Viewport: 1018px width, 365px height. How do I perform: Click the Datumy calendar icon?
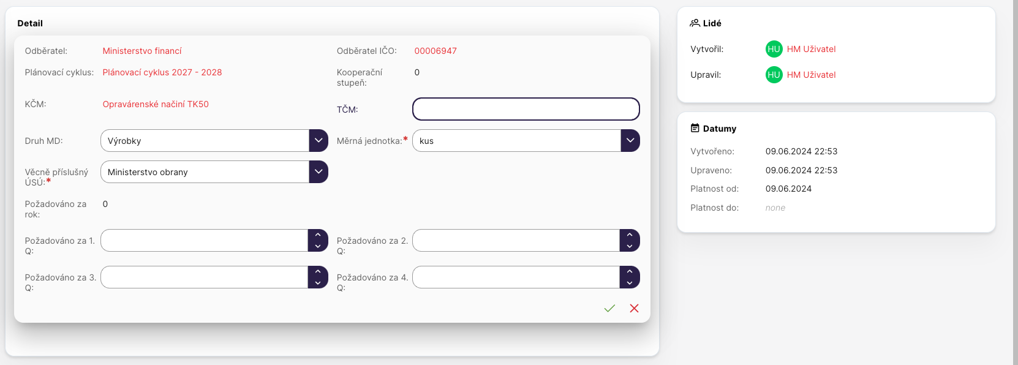695,129
